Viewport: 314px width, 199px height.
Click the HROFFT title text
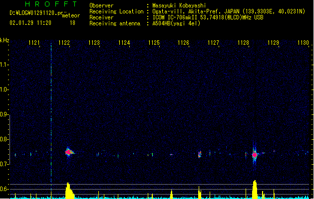[x=51, y=4]
